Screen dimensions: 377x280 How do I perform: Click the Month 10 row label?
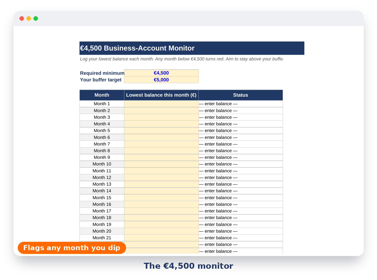coord(102,164)
